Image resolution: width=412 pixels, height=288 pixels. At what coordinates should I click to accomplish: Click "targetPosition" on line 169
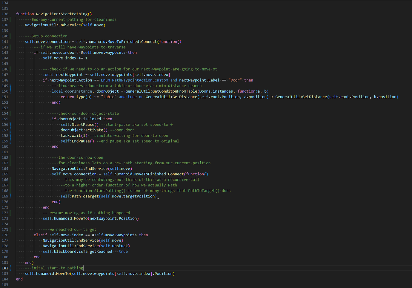click(139, 196)
